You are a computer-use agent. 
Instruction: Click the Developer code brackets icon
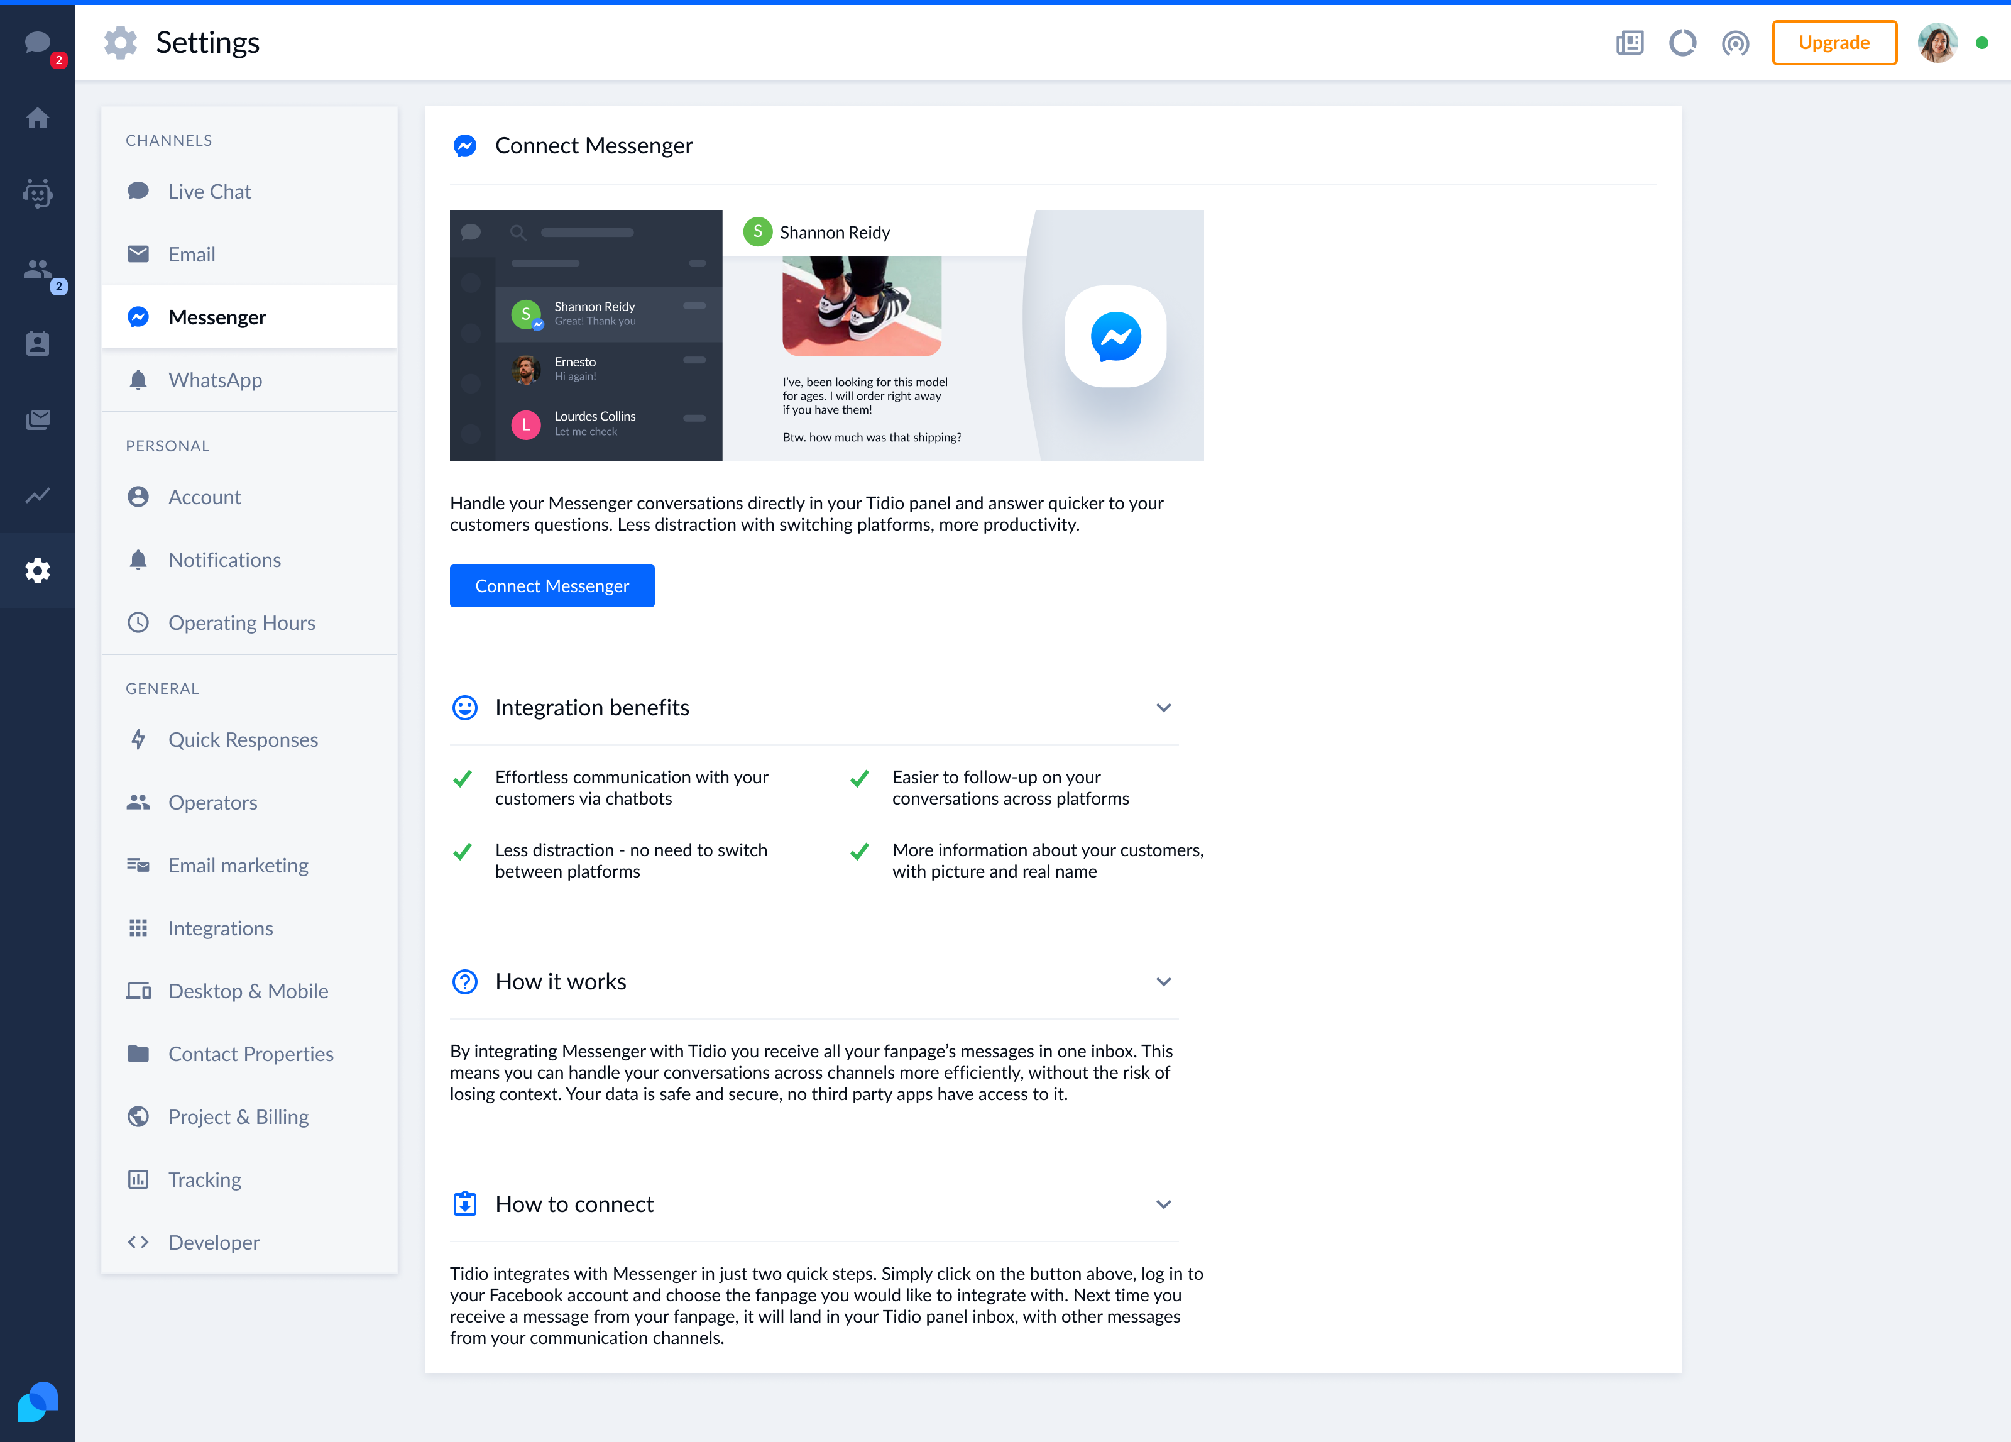point(138,1243)
